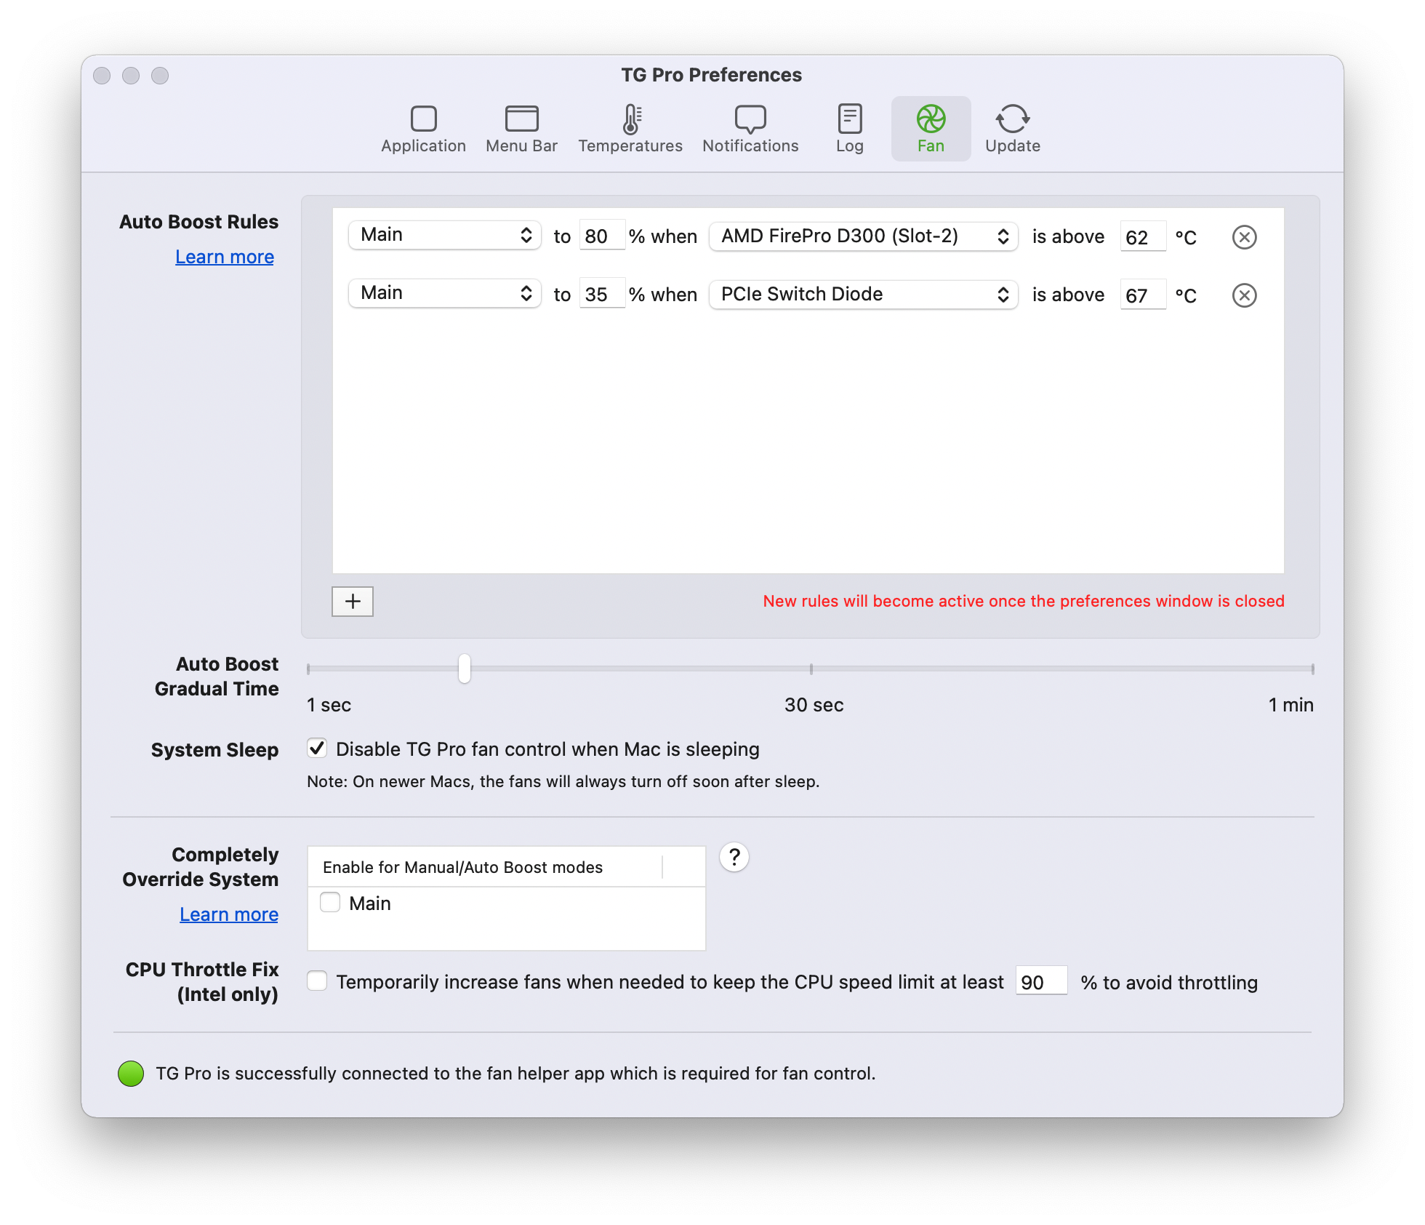Open Notifications settings
The image size is (1425, 1225).
point(750,128)
